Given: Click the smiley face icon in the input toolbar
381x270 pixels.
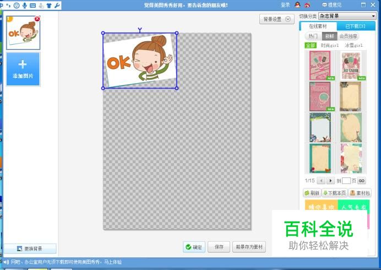Looking at the screenshot, I should (x=17, y=5).
